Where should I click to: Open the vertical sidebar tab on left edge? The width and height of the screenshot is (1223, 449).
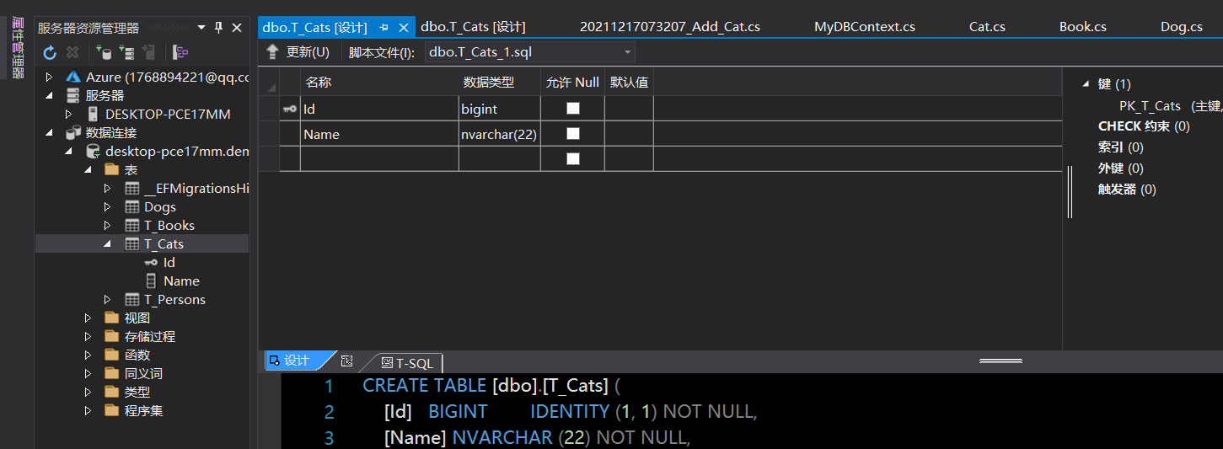click(18, 49)
